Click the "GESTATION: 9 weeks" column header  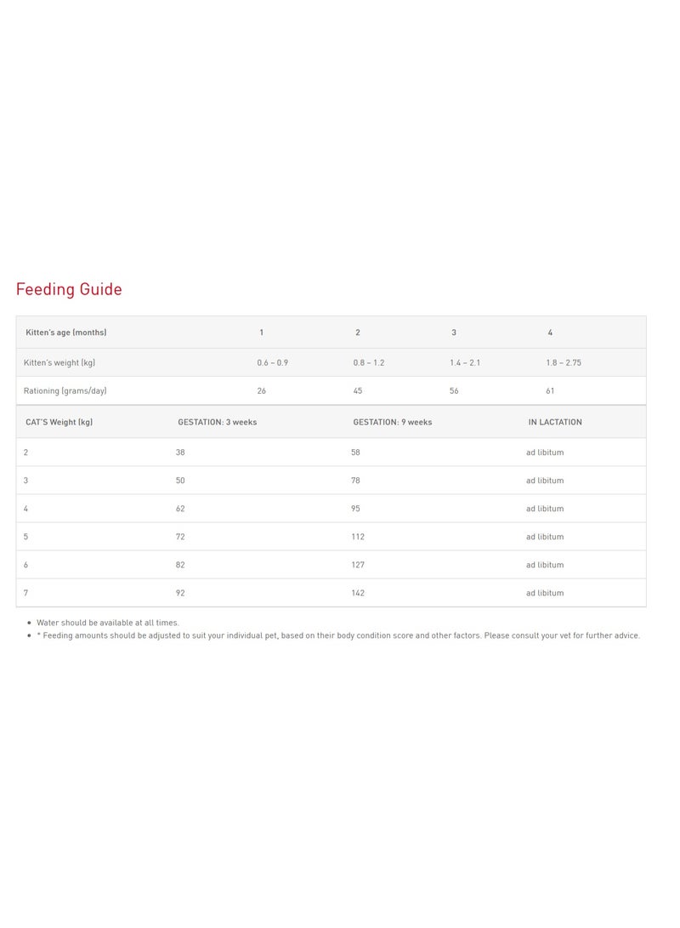(393, 422)
